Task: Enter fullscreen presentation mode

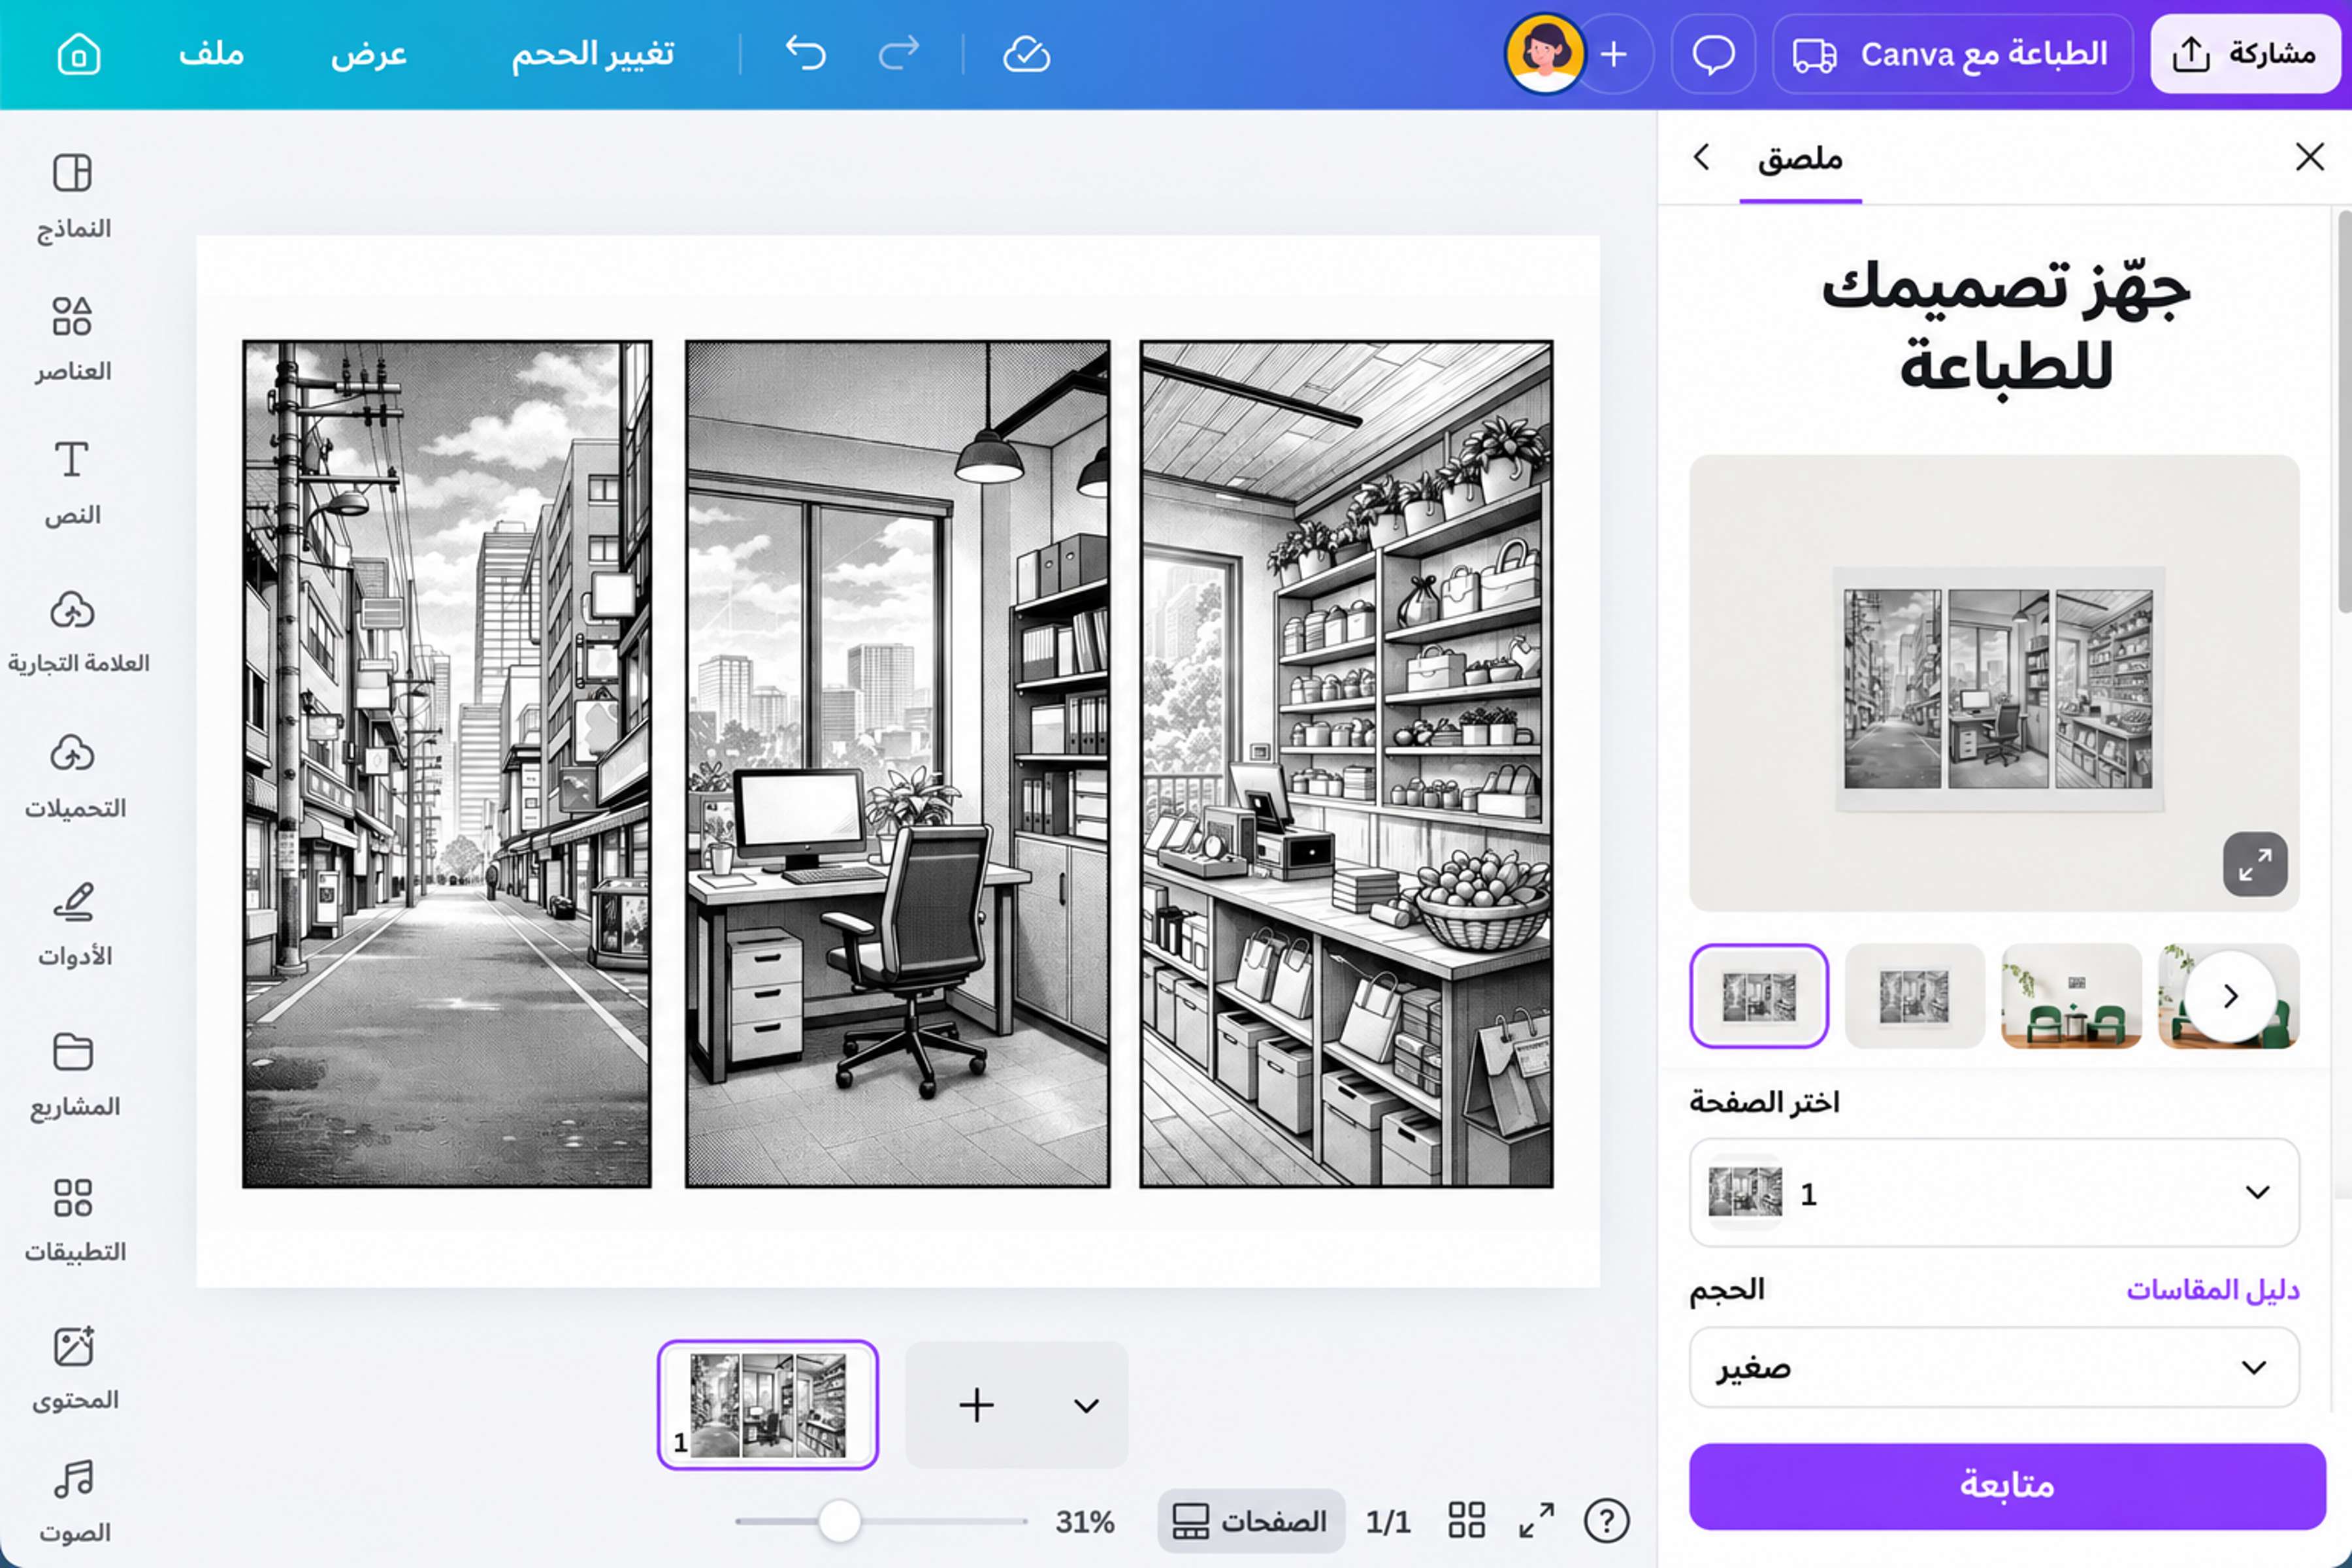Action: (1536, 1520)
